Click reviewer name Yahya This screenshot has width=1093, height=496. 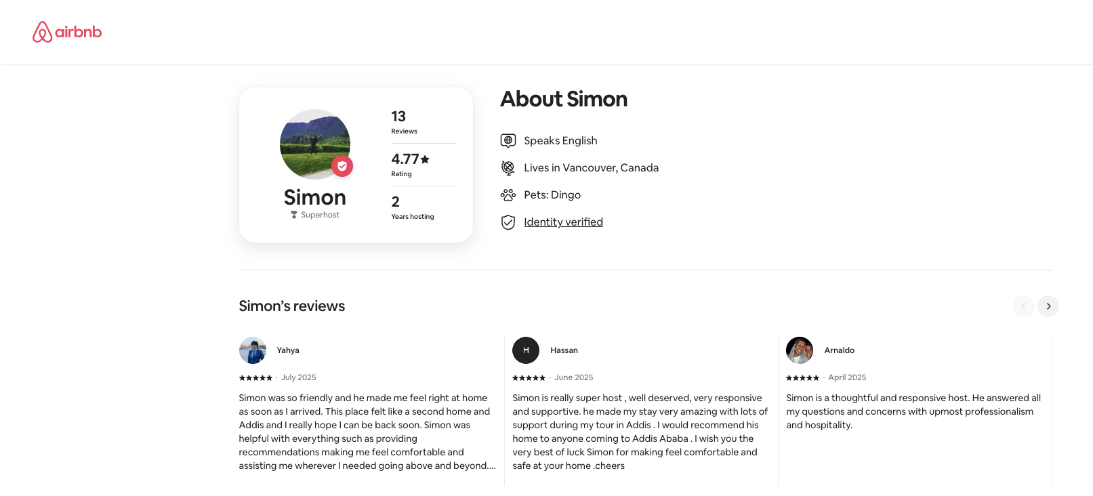click(288, 350)
